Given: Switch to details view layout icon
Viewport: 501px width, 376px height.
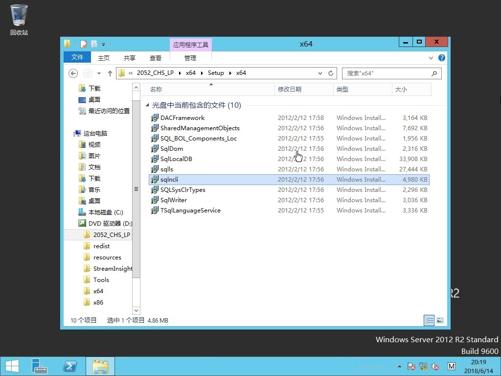Looking at the screenshot, I should tap(429, 320).
